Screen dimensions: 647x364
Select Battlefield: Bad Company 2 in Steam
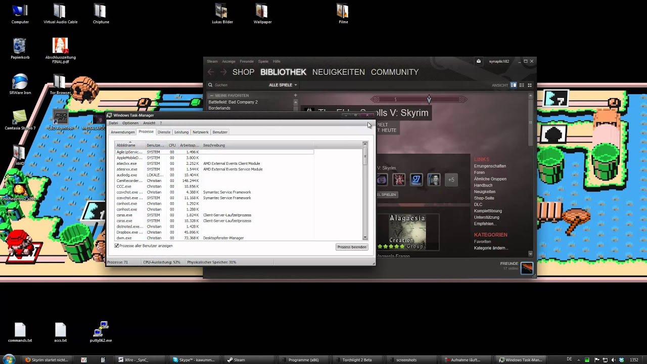(233, 102)
